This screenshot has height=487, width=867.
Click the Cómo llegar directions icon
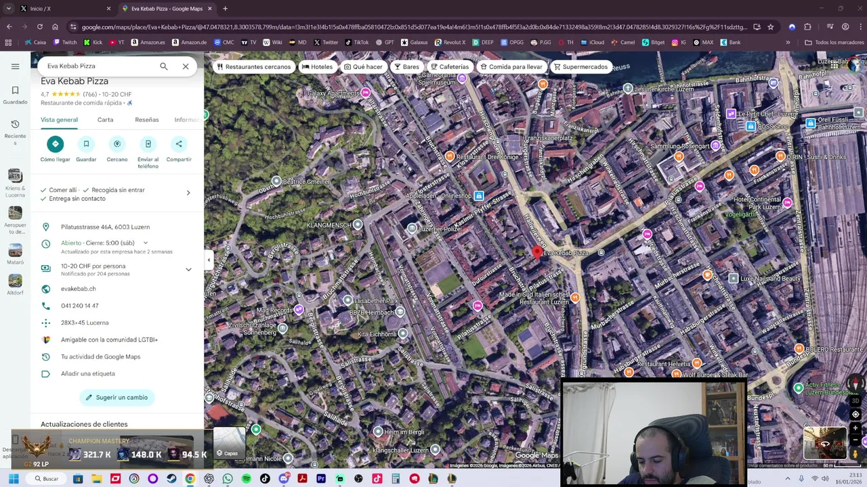55,143
